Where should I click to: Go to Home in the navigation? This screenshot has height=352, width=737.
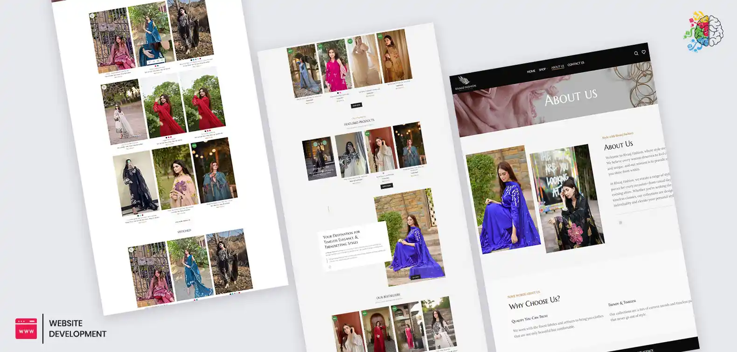pos(531,71)
